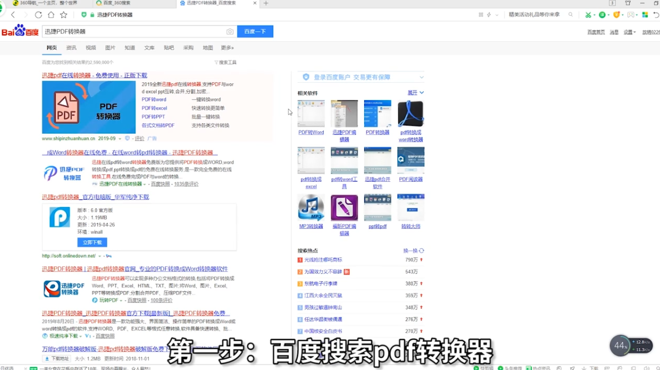Open the 设置 dropdown
660x370 pixels.
click(x=629, y=32)
